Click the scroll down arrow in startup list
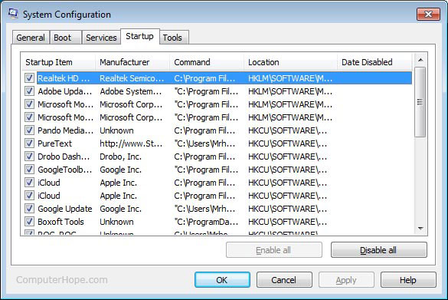This screenshot has height=300, width=448. click(x=420, y=229)
